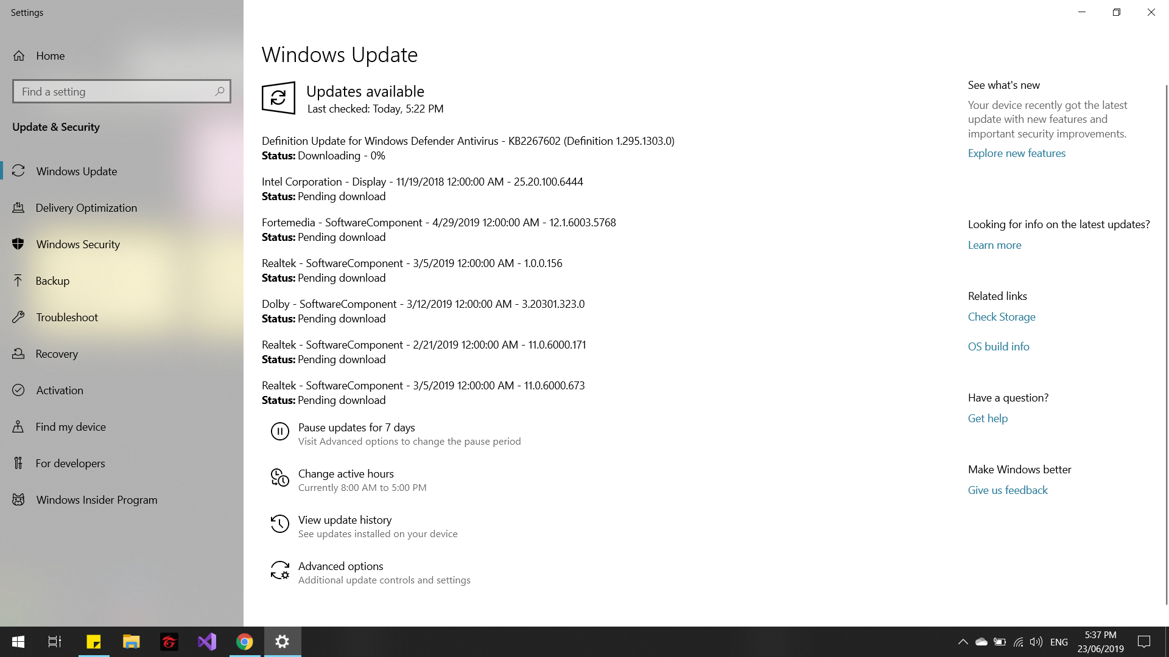Screen dimensions: 1169x657
Task: Open View update history
Action: click(345, 520)
